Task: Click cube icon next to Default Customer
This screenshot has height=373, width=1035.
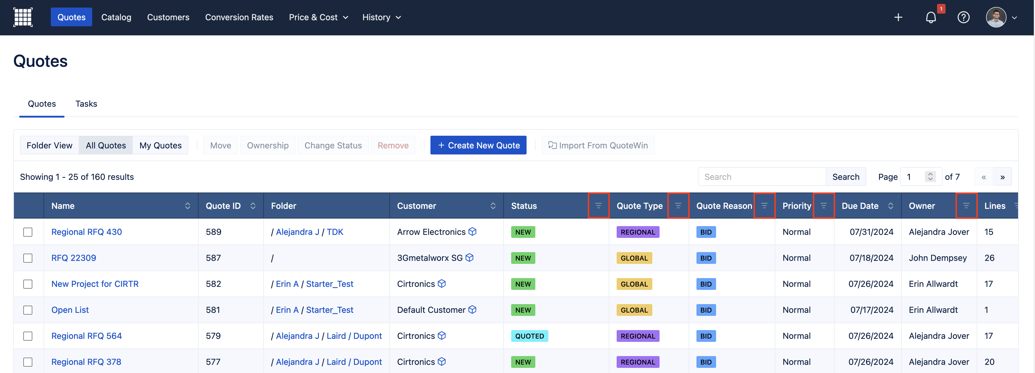Action: pyautogui.click(x=472, y=310)
